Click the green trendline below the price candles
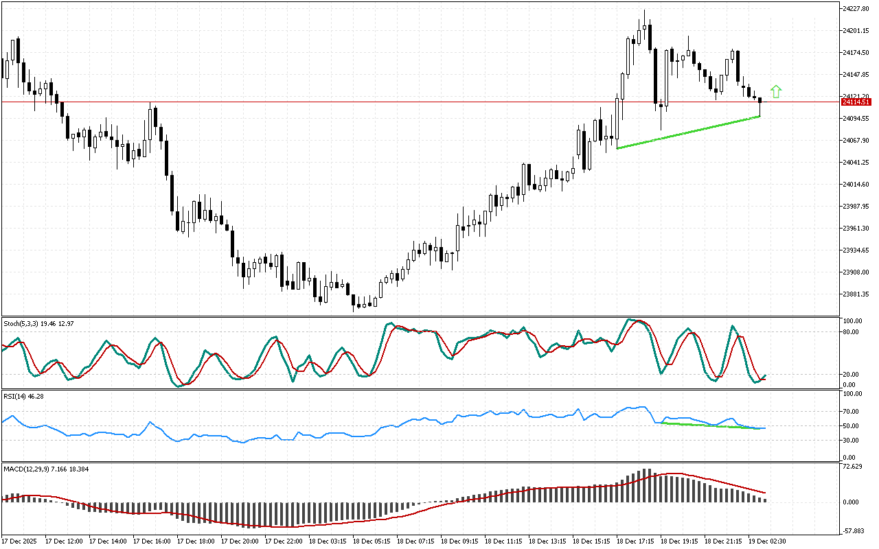Screen dimensions: 879x549 pyautogui.click(x=687, y=132)
